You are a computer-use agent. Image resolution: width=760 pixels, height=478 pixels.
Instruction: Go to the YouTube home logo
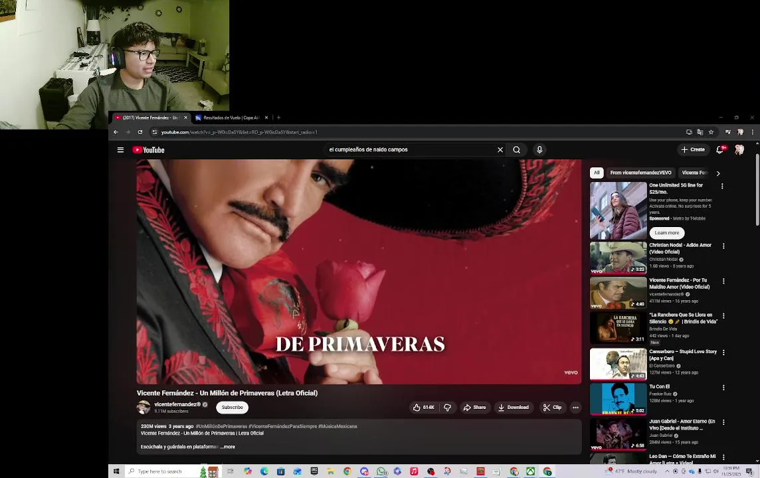149,150
